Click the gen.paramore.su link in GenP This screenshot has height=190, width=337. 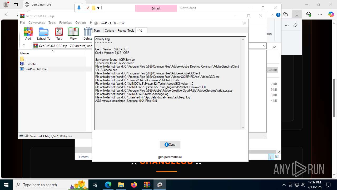[x=170, y=157]
